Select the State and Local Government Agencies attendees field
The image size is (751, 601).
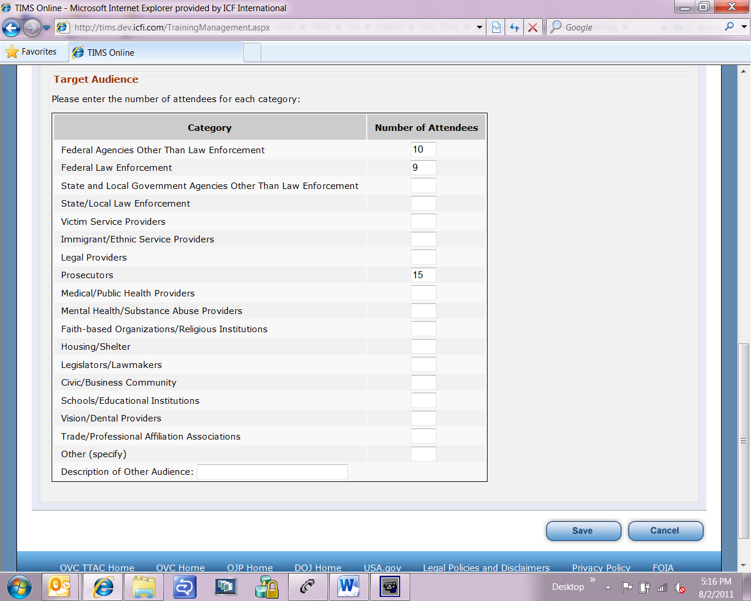[424, 185]
